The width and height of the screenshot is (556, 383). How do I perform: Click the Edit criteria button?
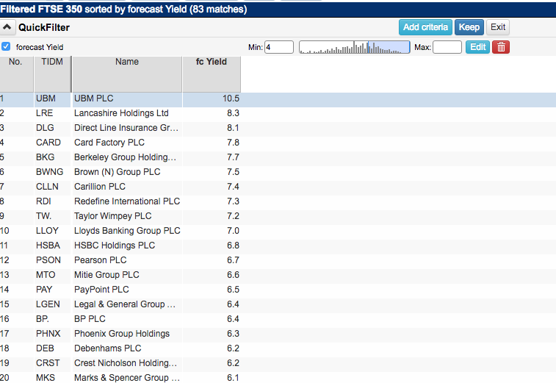coord(477,47)
